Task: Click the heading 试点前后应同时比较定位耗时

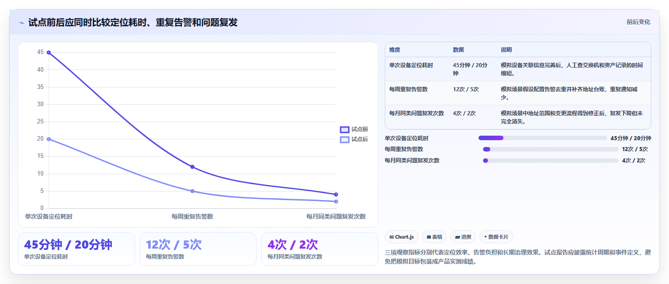Action: pyautogui.click(x=133, y=22)
